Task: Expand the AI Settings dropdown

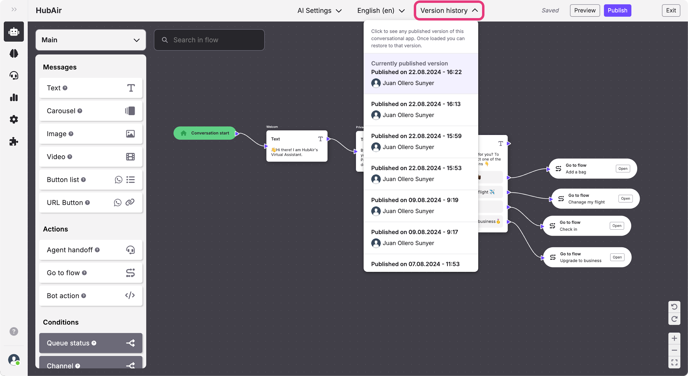Action: pyautogui.click(x=319, y=11)
